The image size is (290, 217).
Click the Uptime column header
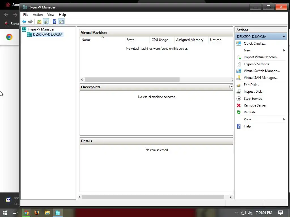click(220, 40)
